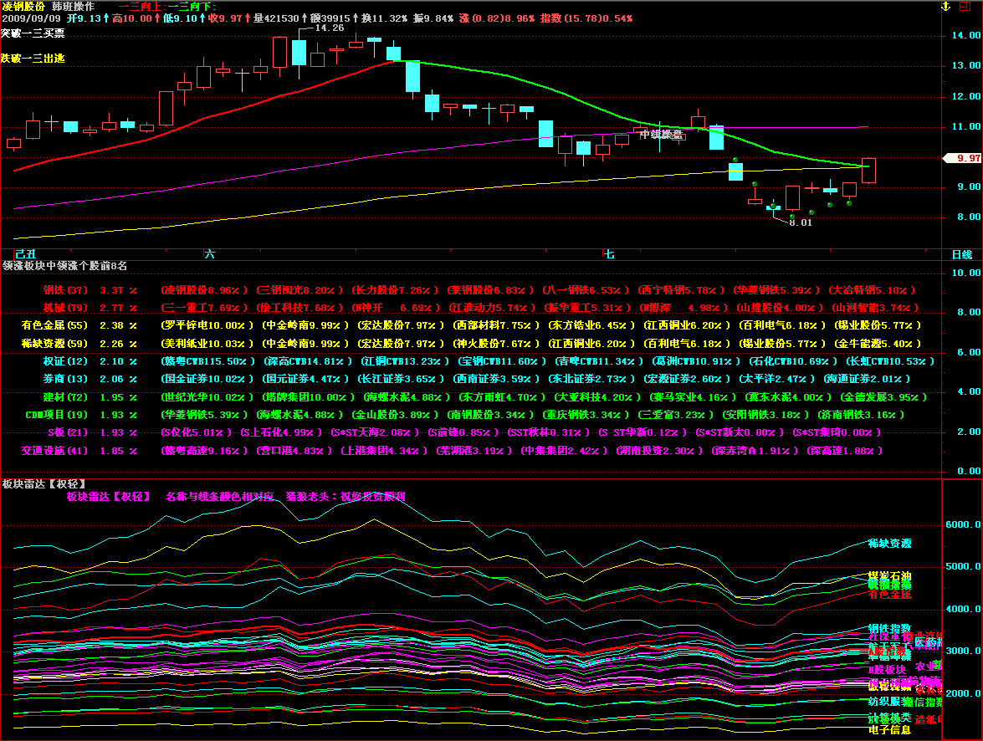Screen dimensions: 983x741
Task: Click the magenta 板块雷达【权轻】 legend text
Action: [x=109, y=497]
